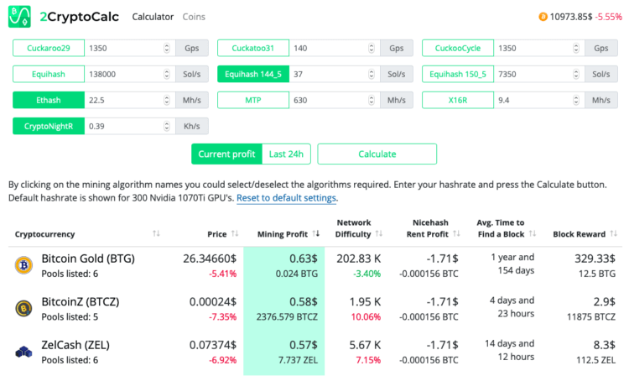The width and height of the screenshot is (629, 376).
Task: Toggle the CuckooCycle algorithm
Action: pos(458,48)
